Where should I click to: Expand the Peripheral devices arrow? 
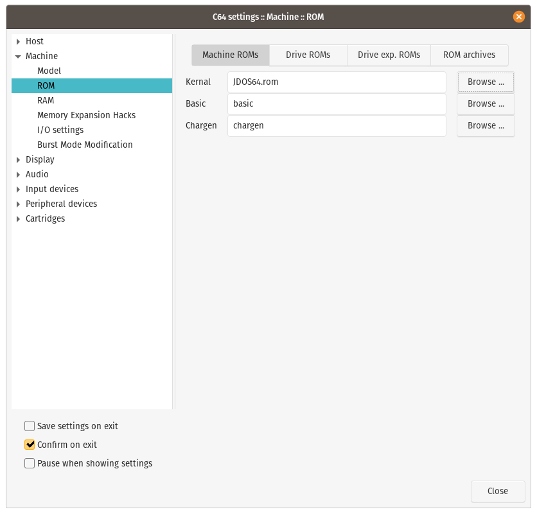click(x=18, y=204)
